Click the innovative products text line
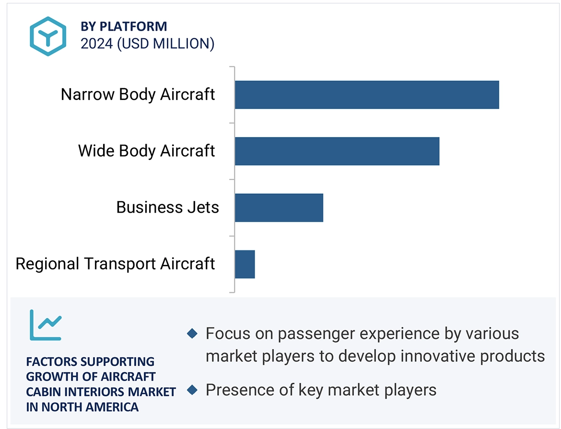Screen dimensions: 561x429 [x=375, y=356]
